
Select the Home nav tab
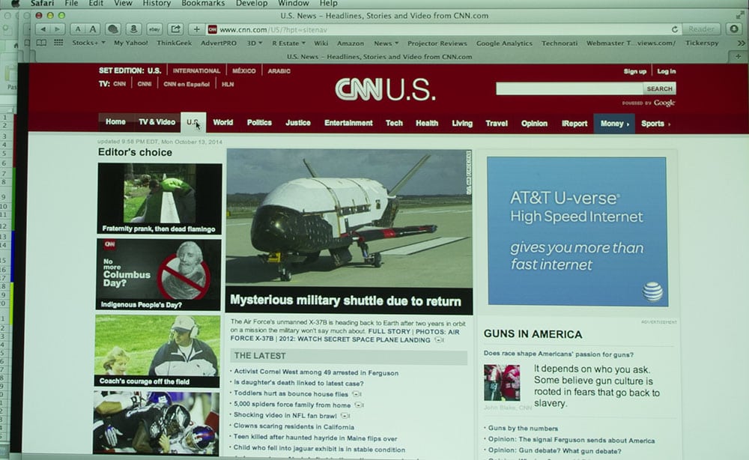(115, 122)
